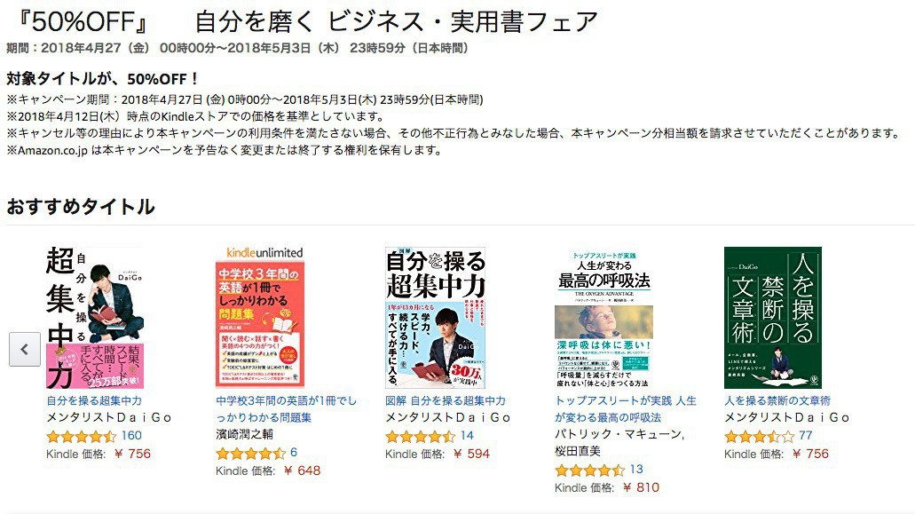Click 図解 自分を操る超集中力 title link
Screen dimensions: 915x514
coord(446,401)
